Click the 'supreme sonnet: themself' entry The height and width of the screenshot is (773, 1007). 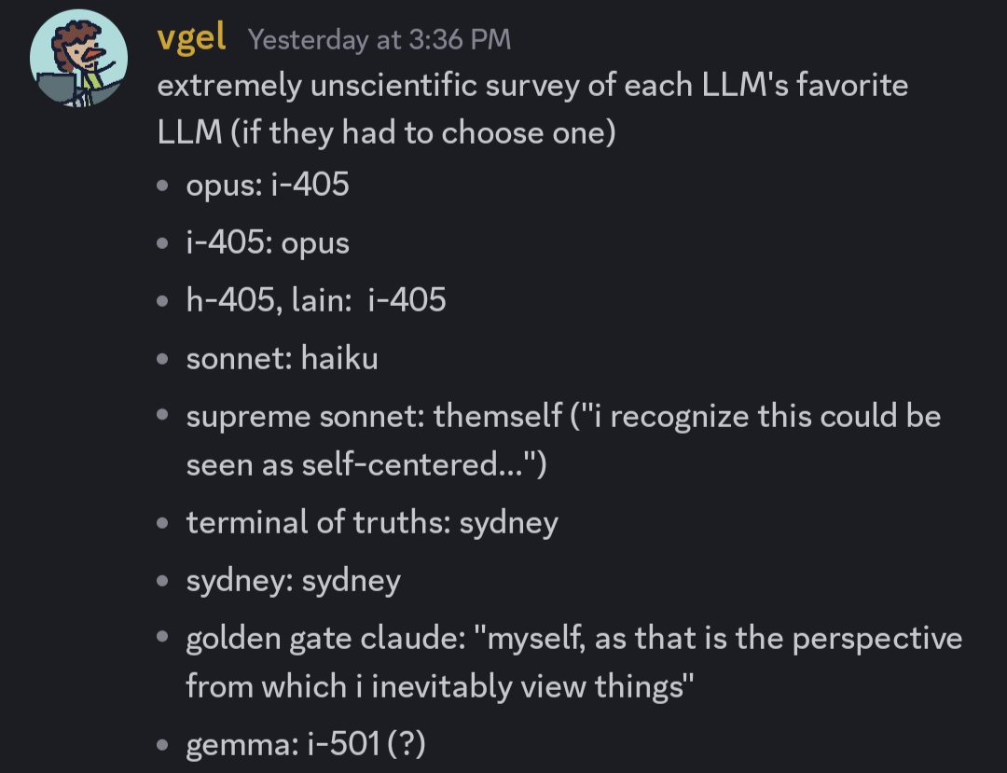point(375,416)
